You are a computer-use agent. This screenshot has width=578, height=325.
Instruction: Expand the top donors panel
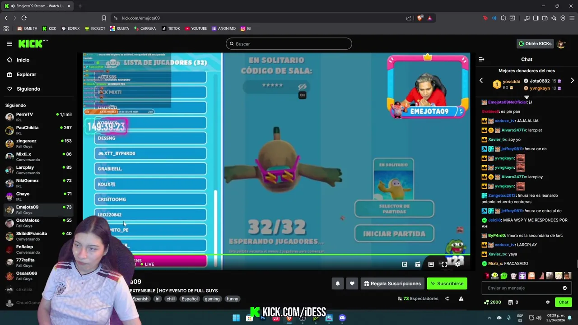coord(527,97)
